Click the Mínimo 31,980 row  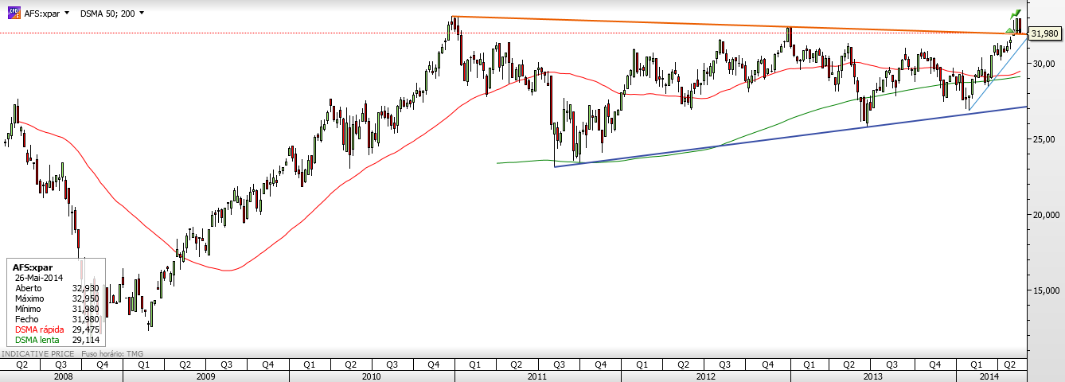[56, 309]
